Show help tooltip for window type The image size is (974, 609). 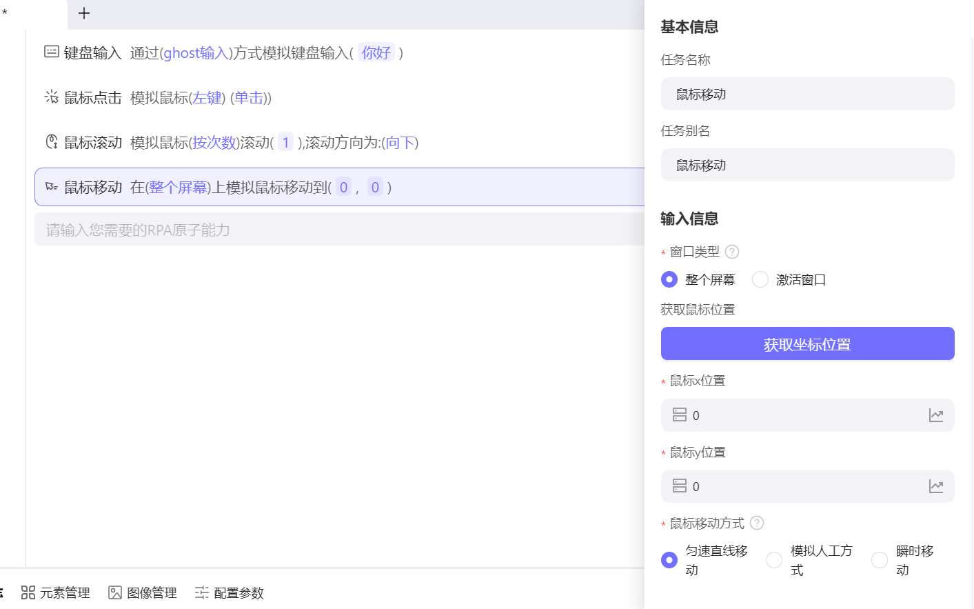point(732,252)
